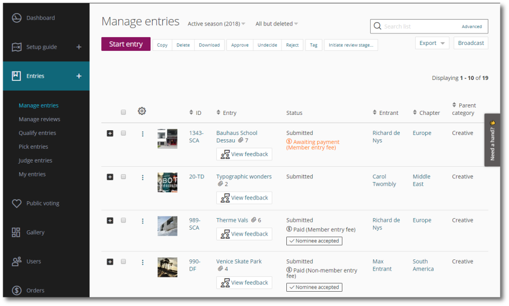Screen dimensions: 509x306
Task: Click the Start entry button
Action: point(126,44)
